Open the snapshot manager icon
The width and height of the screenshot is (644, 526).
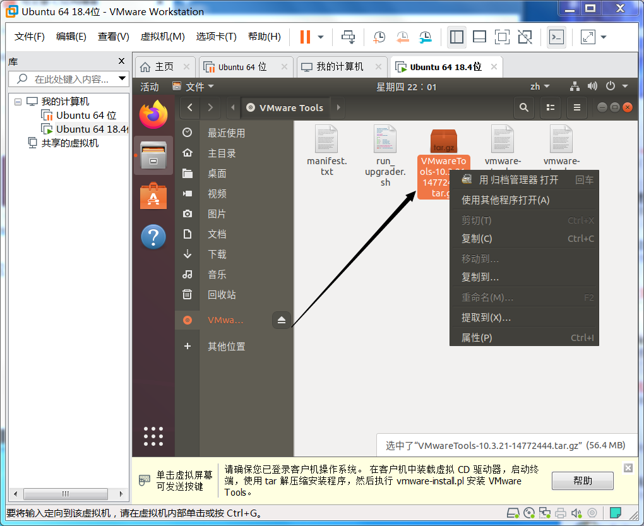(425, 37)
